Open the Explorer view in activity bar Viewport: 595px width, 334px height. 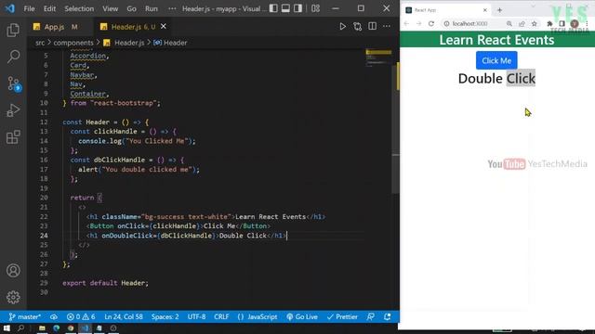pyautogui.click(x=13, y=30)
